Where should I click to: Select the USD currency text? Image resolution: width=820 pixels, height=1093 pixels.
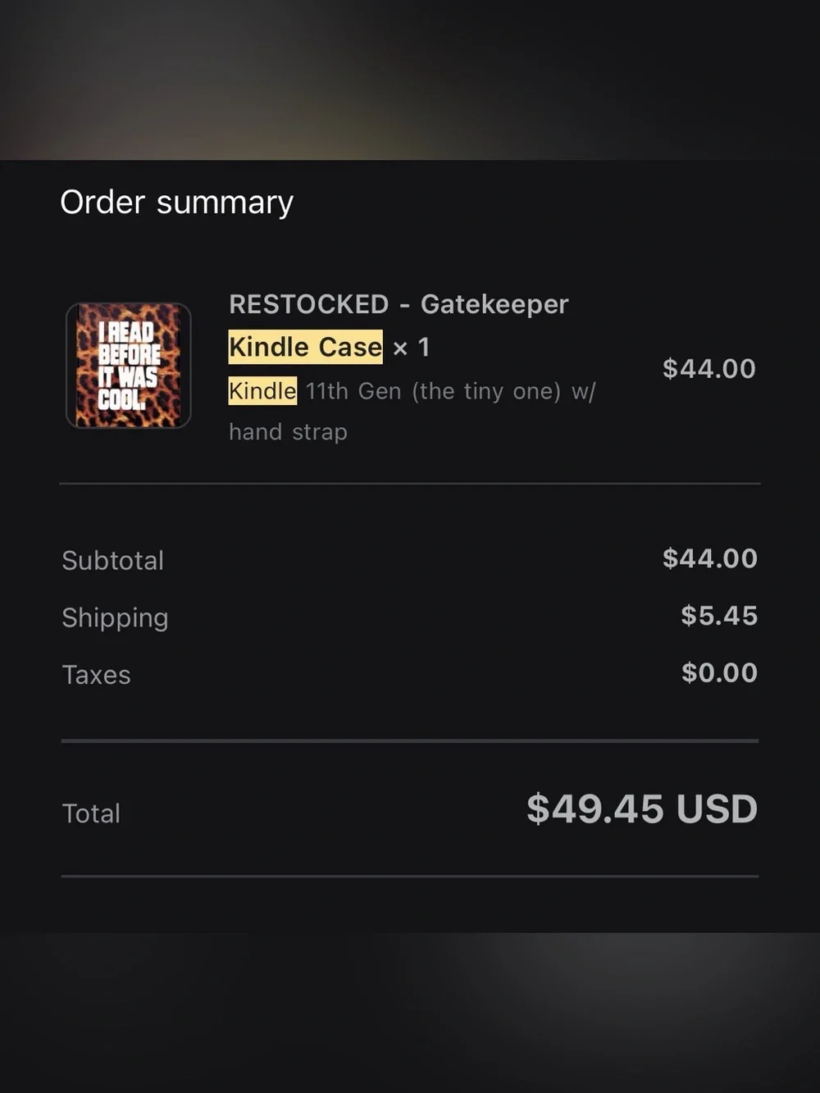pos(717,809)
